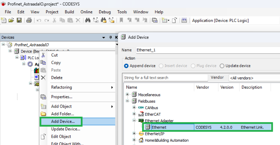Click the Name field containing Ethernet_1
The height and width of the screenshot is (145, 280).
coord(208,50)
